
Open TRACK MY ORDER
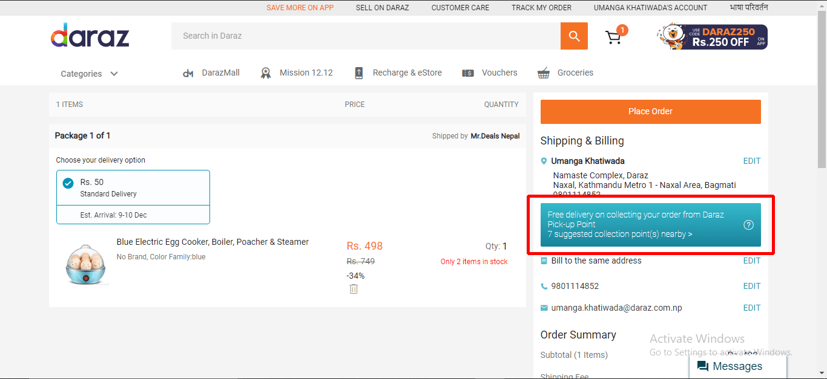coord(541,7)
